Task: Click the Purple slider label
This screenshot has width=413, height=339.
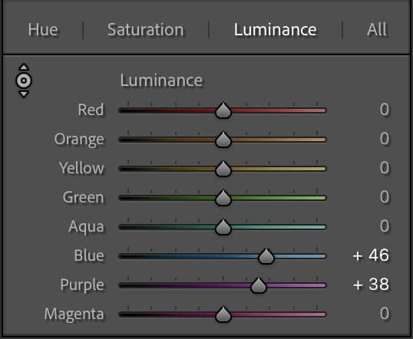Action: point(82,285)
